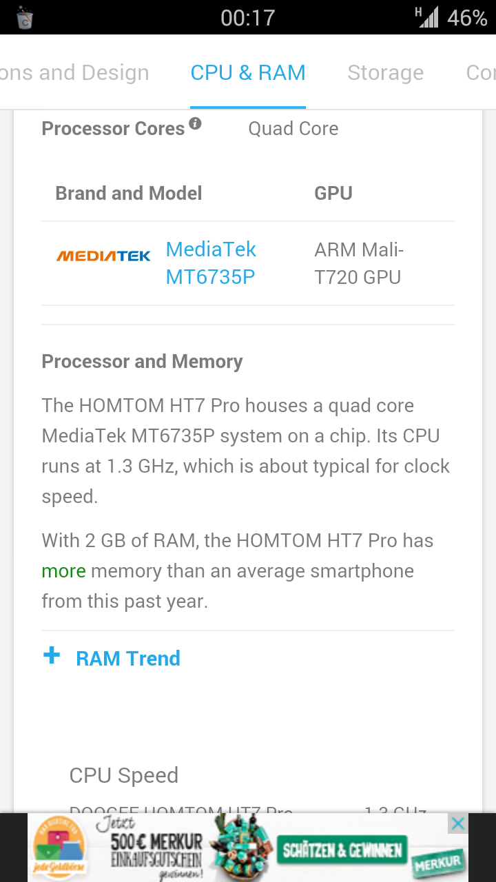The image size is (496, 882).
Task: Tap the green "more" word
Action: tap(63, 571)
